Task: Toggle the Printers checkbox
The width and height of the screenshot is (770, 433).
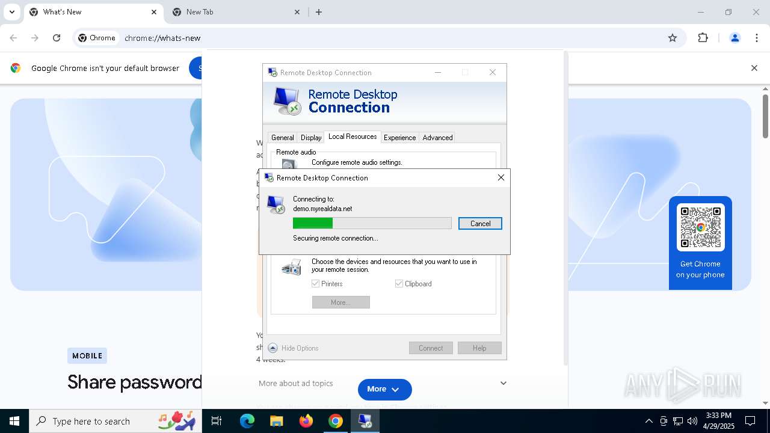Action: [x=315, y=283]
